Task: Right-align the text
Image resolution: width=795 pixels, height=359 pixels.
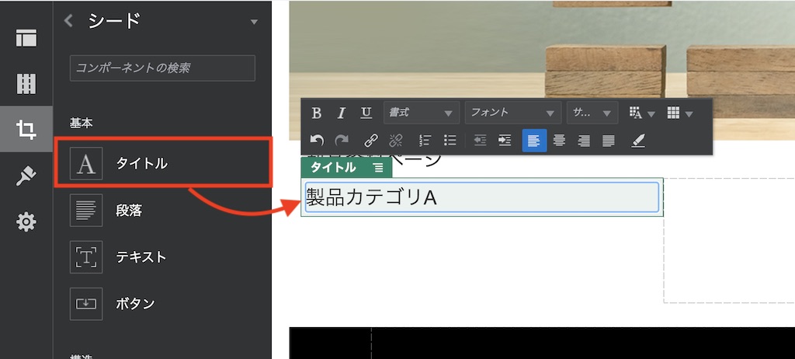Action: (584, 141)
